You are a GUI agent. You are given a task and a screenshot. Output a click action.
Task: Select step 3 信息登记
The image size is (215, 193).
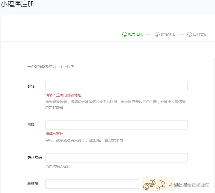tap(197, 34)
